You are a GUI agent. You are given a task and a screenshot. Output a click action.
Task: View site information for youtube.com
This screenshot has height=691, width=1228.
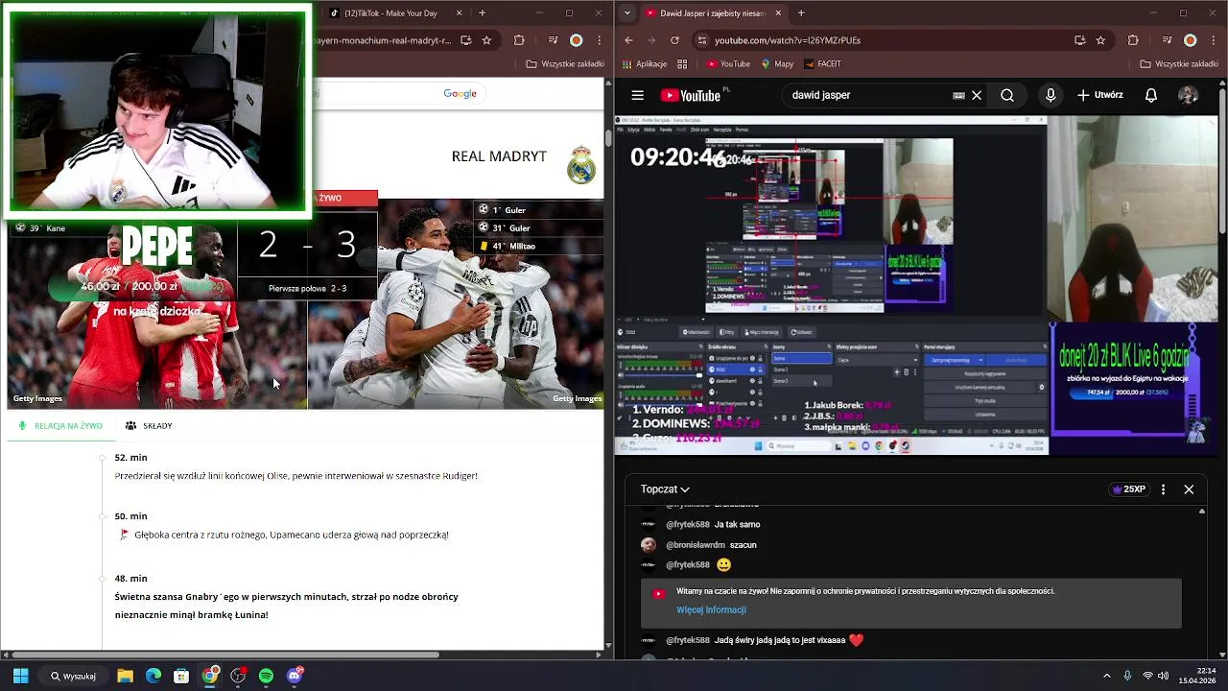coord(701,40)
